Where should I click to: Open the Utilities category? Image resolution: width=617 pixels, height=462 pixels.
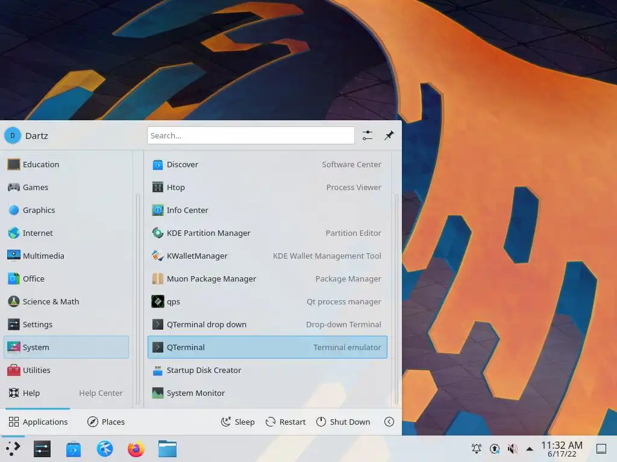coord(66,370)
